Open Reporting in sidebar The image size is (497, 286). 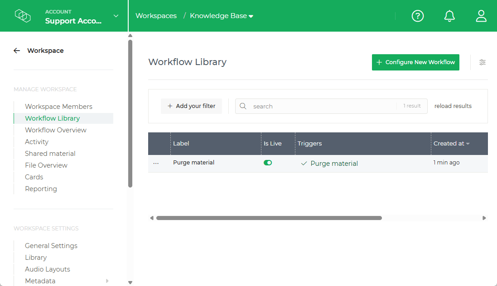(x=41, y=189)
